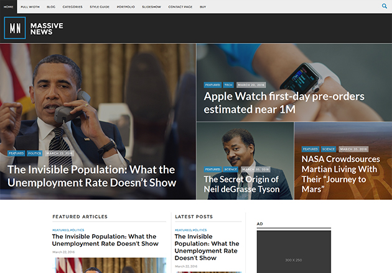The image size is (392, 273).
Task: Open Apple Watch pre-orders headline
Action: click(x=284, y=103)
